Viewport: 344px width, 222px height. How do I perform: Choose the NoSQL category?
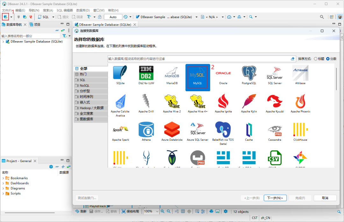[x=91, y=85]
